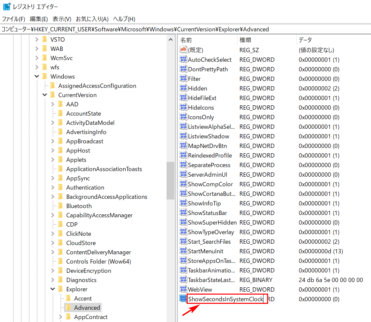The image size is (371, 322).
Task: Expand the AppContract key chevron
Action: (x=61, y=317)
